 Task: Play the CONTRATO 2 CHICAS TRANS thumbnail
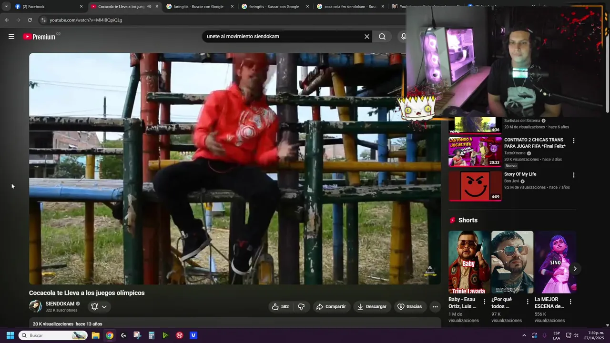click(x=475, y=151)
